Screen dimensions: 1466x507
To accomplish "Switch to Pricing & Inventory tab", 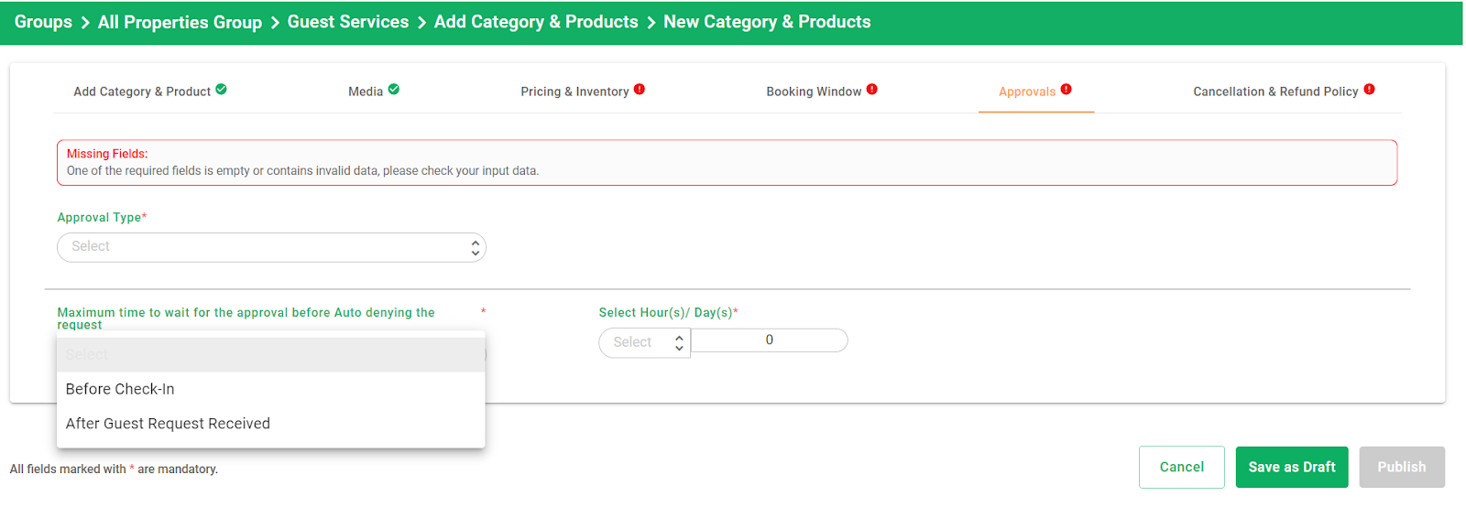I will pyautogui.click(x=574, y=92).
